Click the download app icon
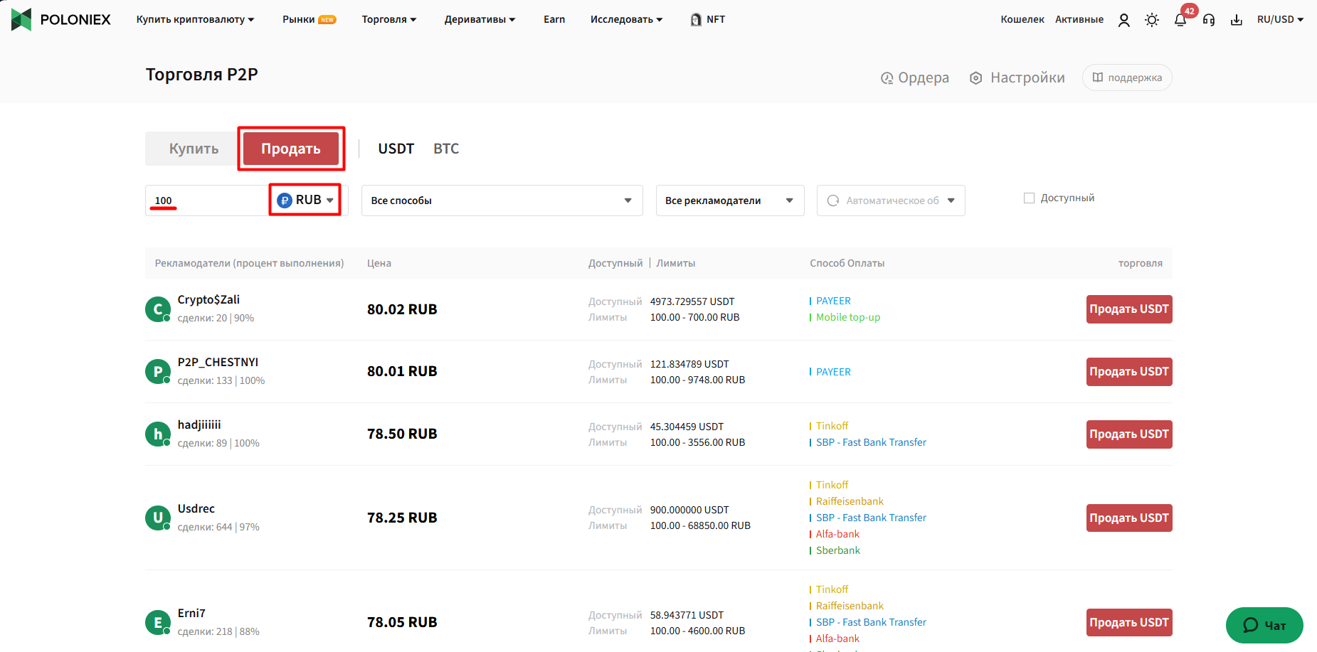 tap(1237, 20)
